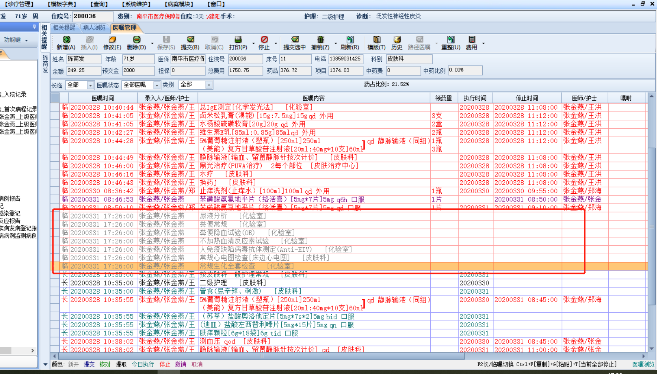The image size is (657, 374).
Task: Expand the arrow next to 打印(P)
Action: pos(253,43)
